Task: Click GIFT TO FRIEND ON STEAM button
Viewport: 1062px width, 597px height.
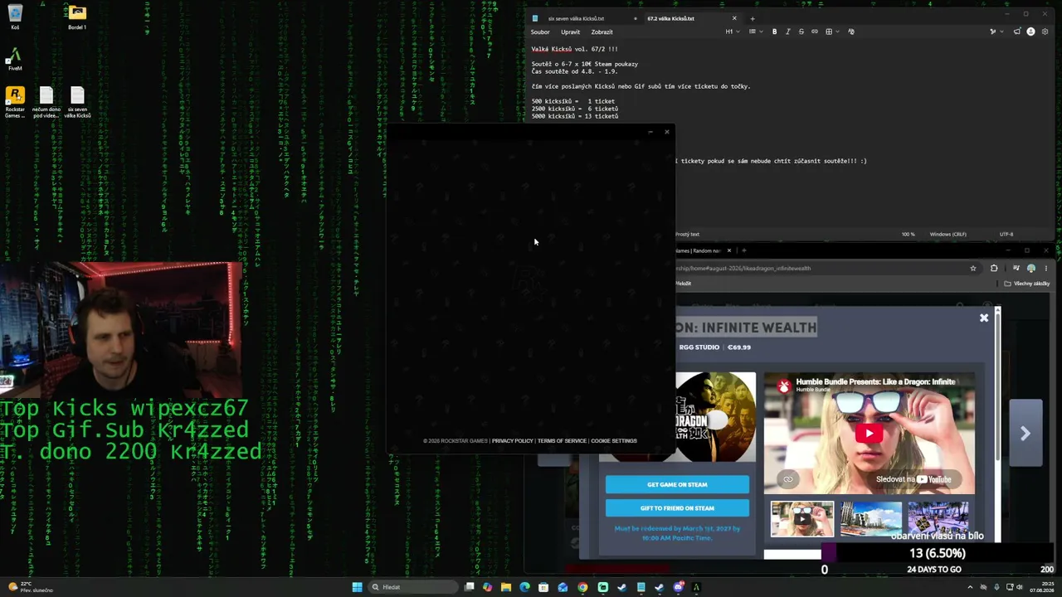Action: pyautogui.click(x=677, y=508)
